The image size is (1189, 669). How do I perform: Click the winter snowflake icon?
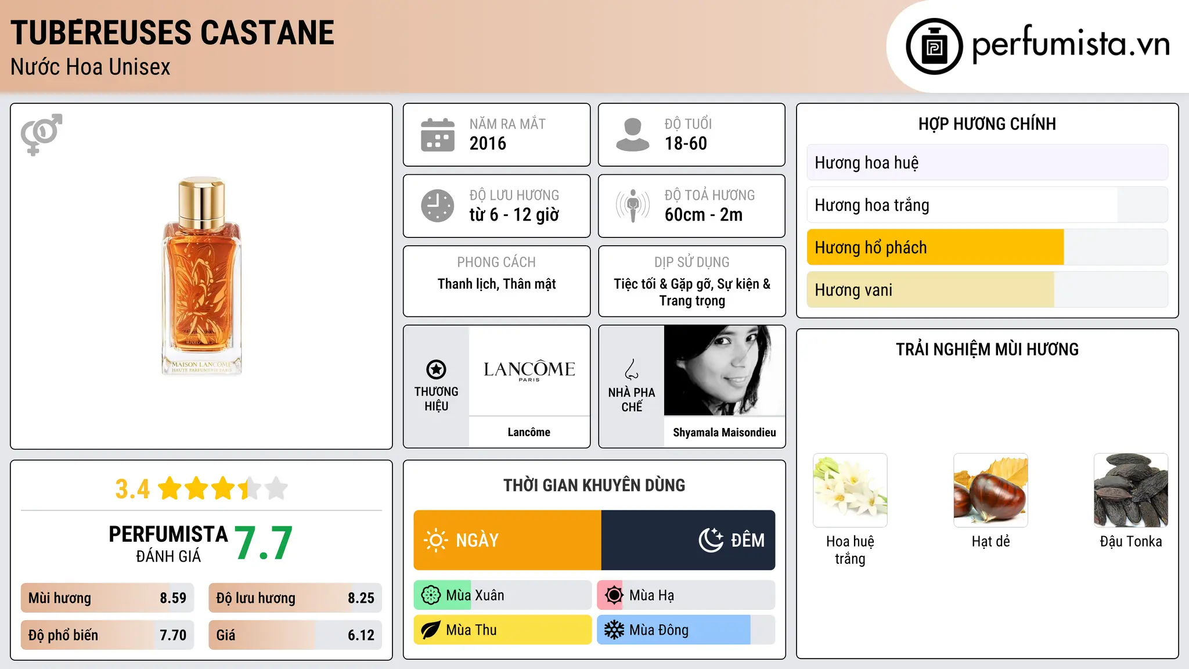(x=614, y=630)
